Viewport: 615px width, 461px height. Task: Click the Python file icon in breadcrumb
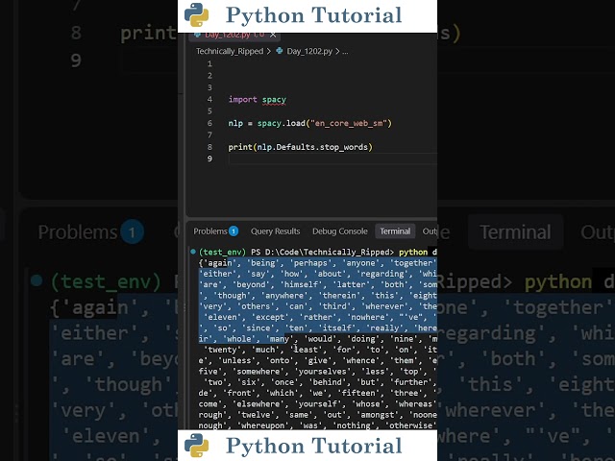280,51
